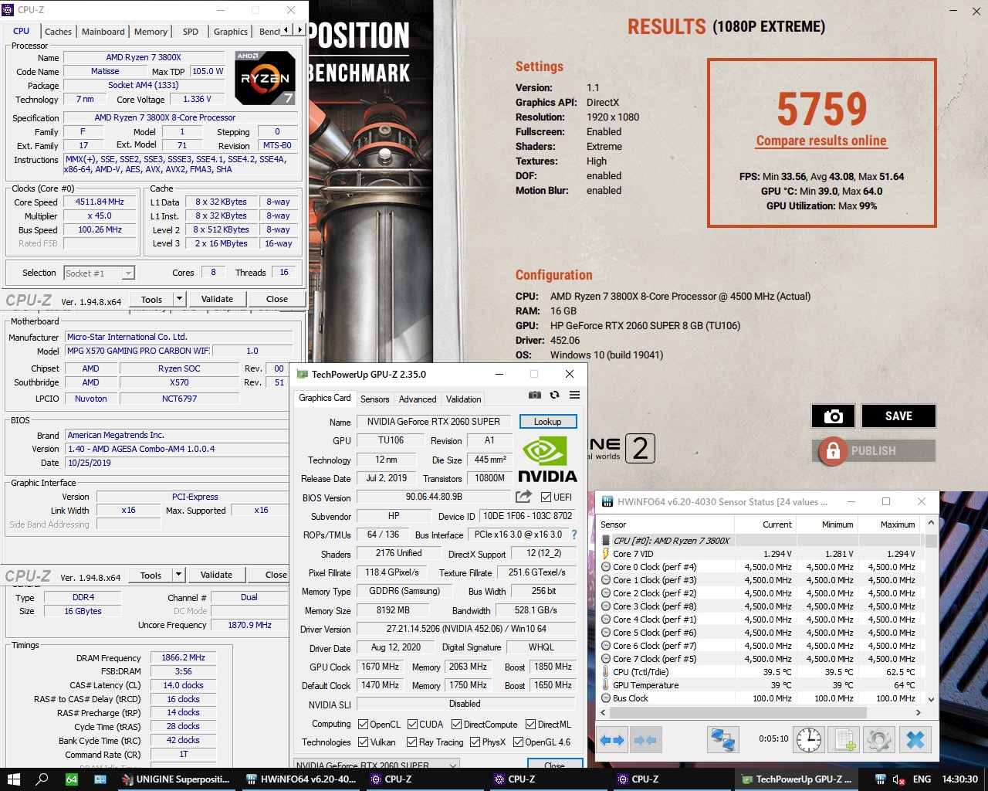Click the blue X icon in HWiNFO toolbar
Viewport: 988px width, 791px height.
pyautogui.click(x=915, y=740)
